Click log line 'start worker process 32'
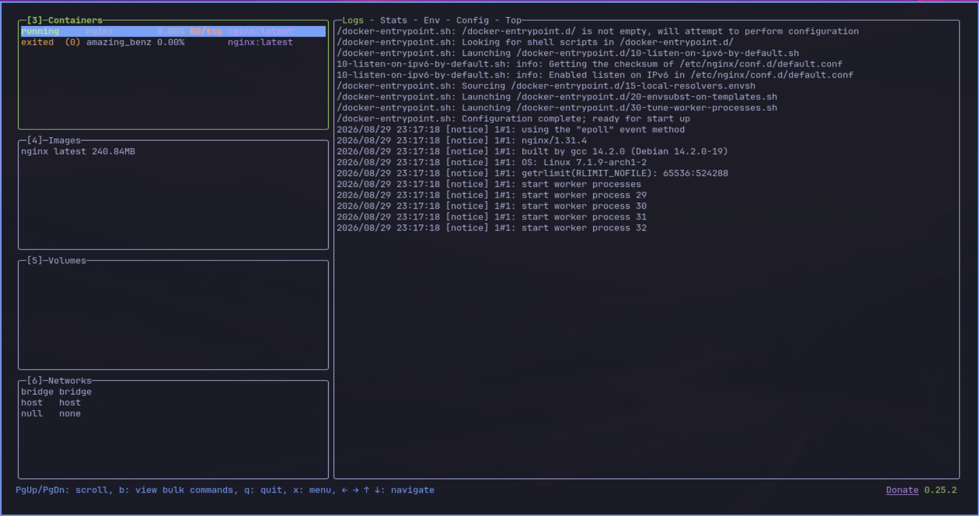This screenshot has width=979, height=516. pos(491,228)
